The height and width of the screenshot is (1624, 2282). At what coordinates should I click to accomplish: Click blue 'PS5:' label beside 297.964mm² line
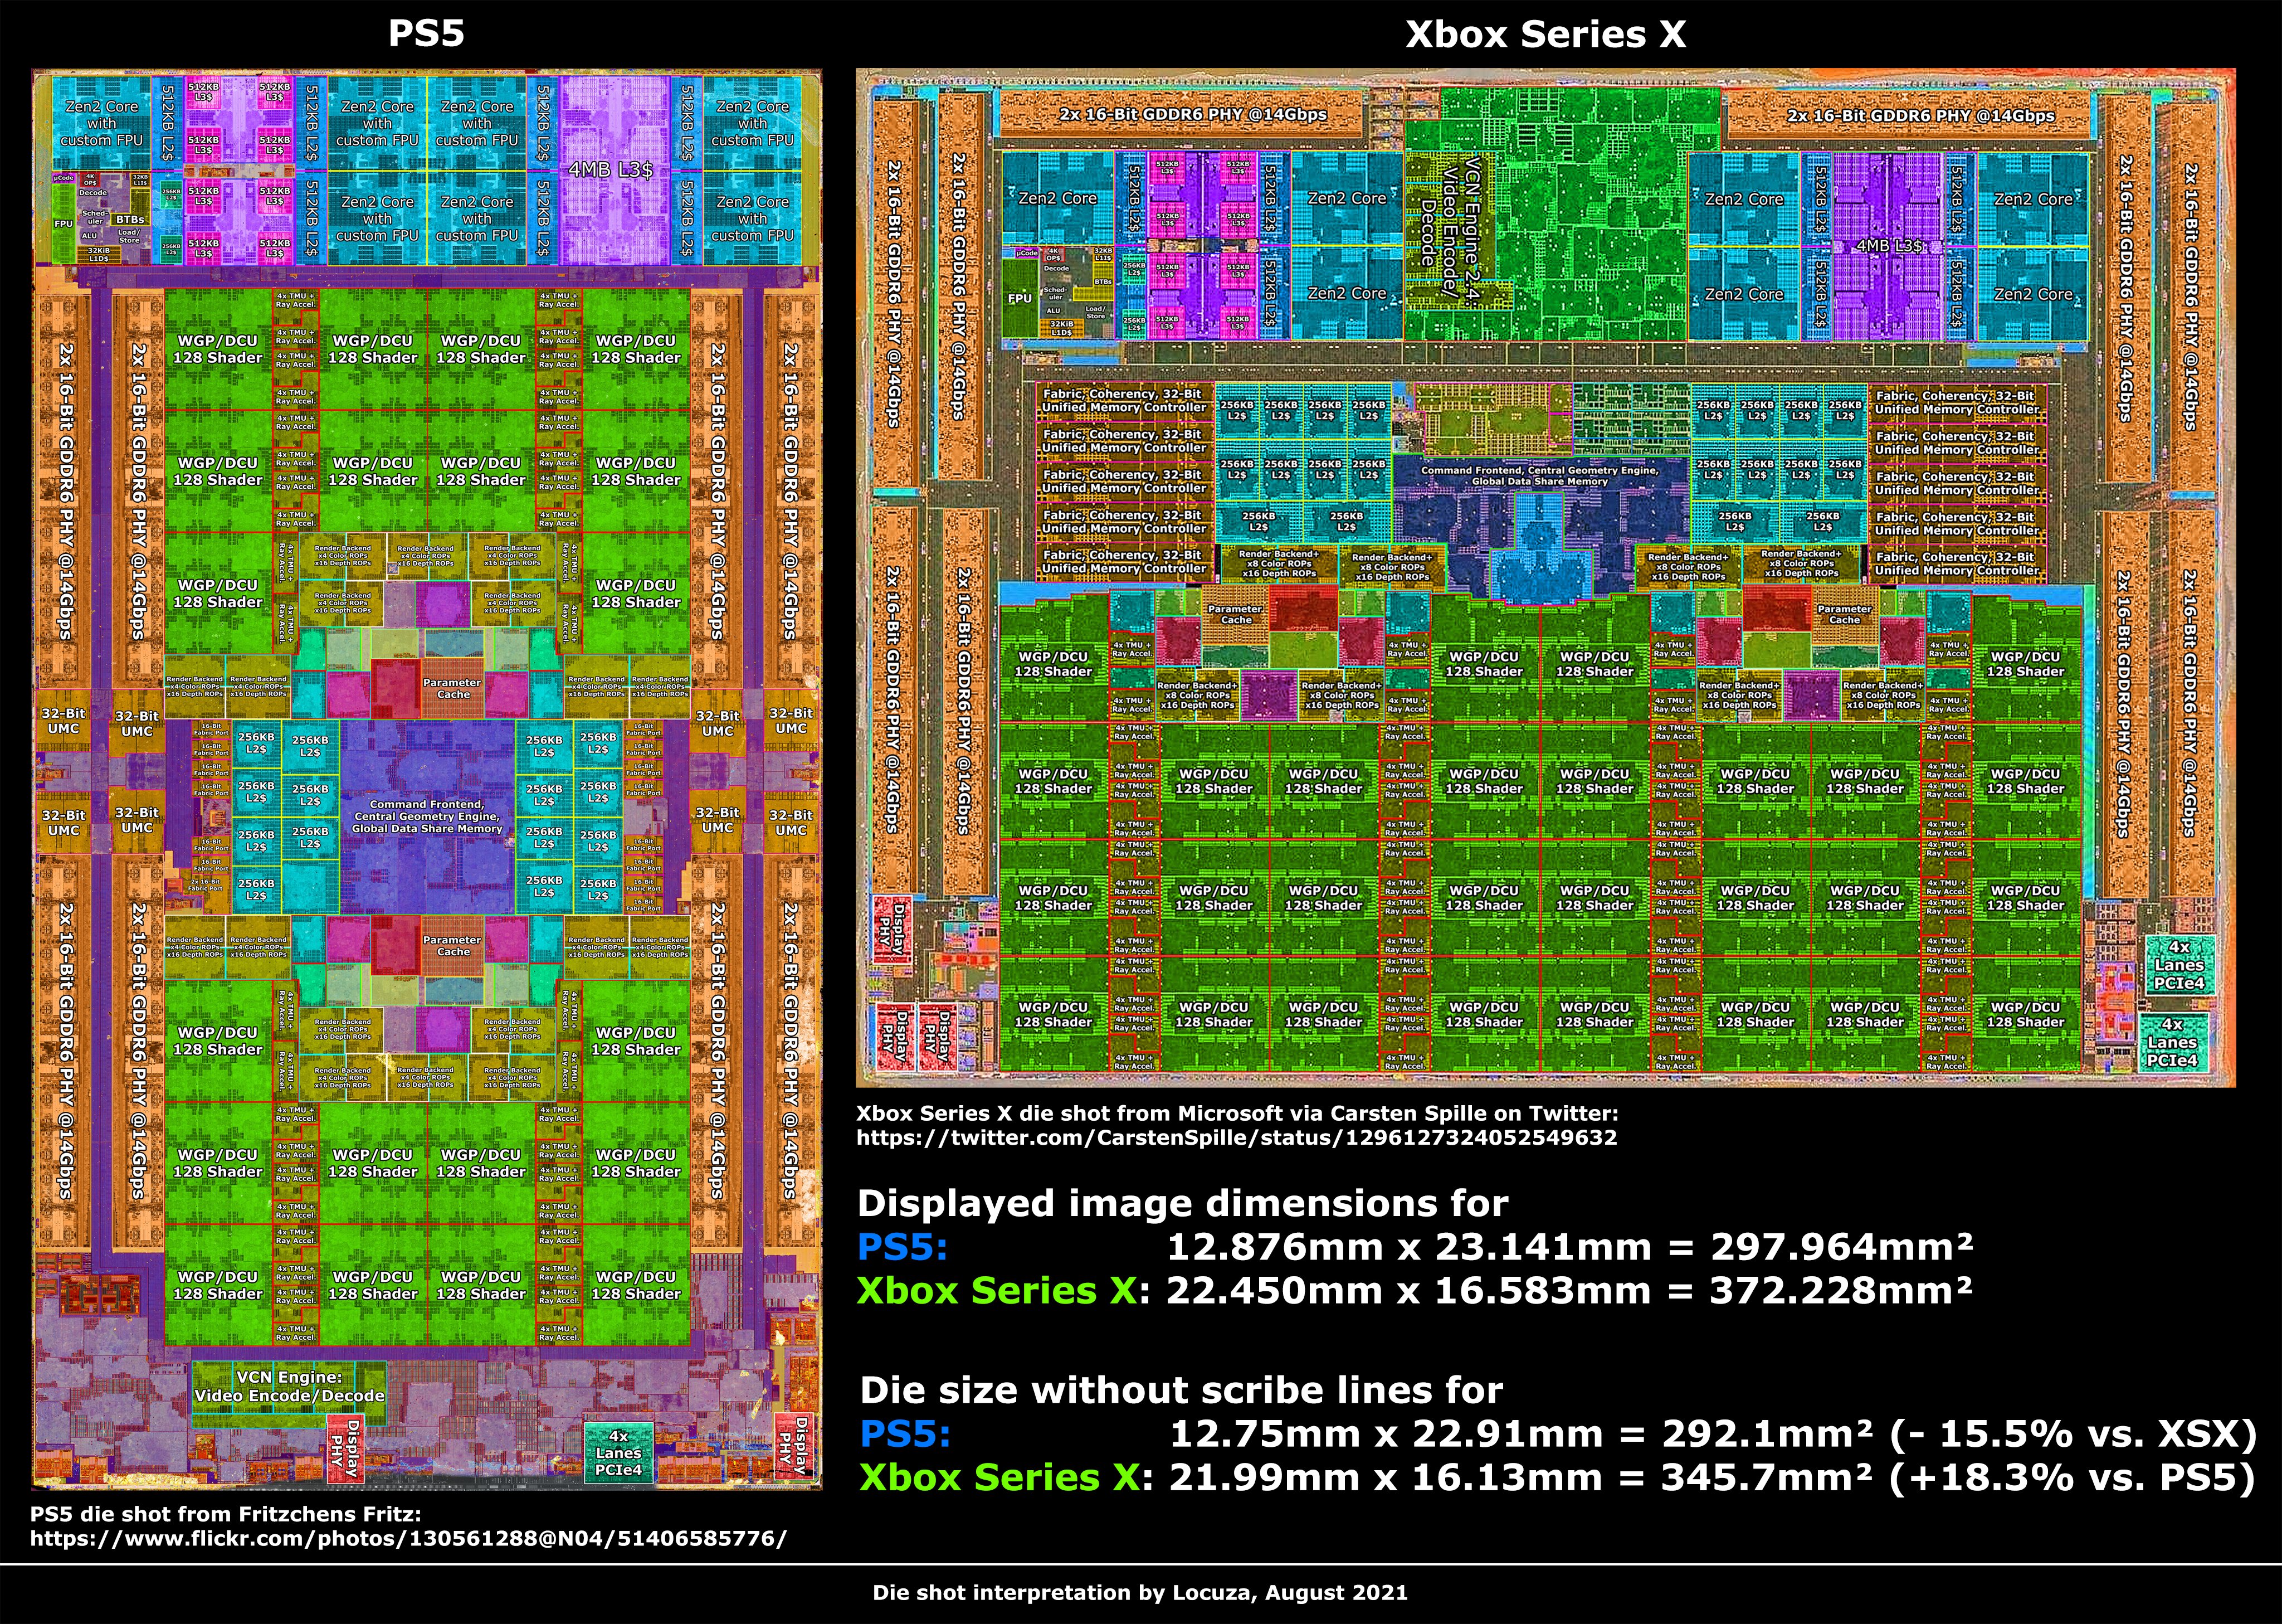pos(901,1247)
